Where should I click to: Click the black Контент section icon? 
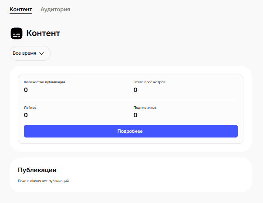tap(17, 33)
